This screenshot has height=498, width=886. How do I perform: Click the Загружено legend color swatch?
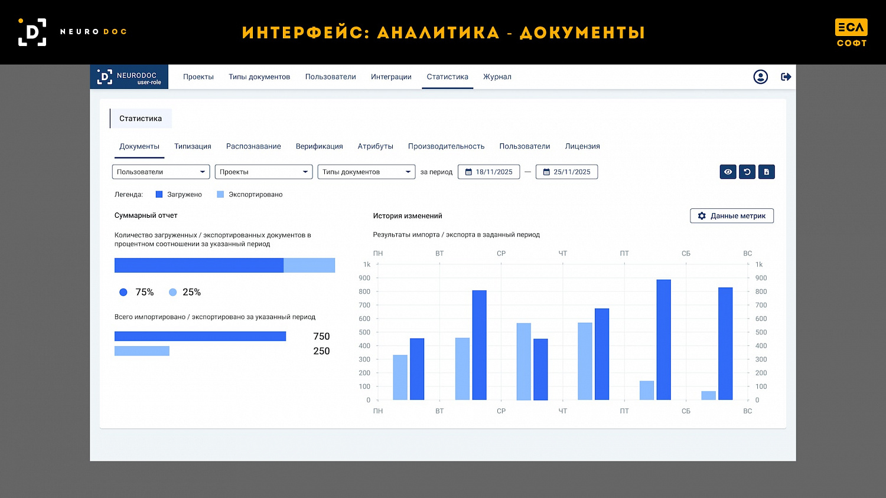[159, 194]
